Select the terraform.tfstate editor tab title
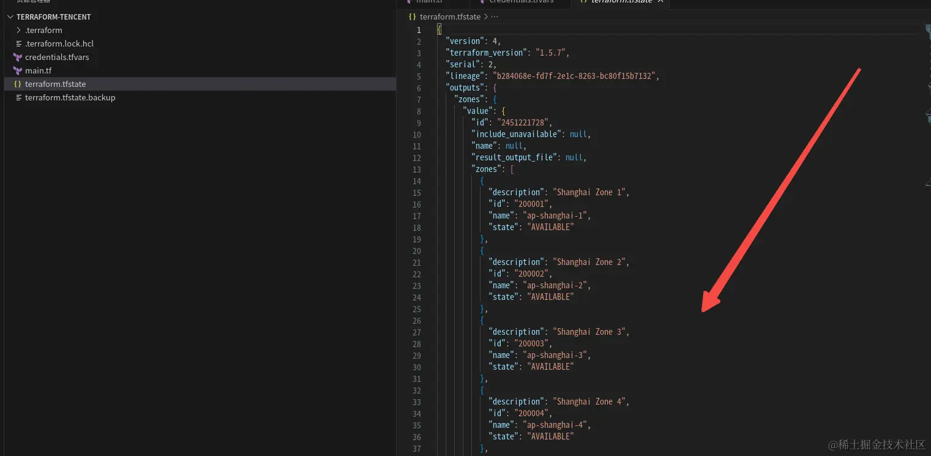 [x=621, y=2]
